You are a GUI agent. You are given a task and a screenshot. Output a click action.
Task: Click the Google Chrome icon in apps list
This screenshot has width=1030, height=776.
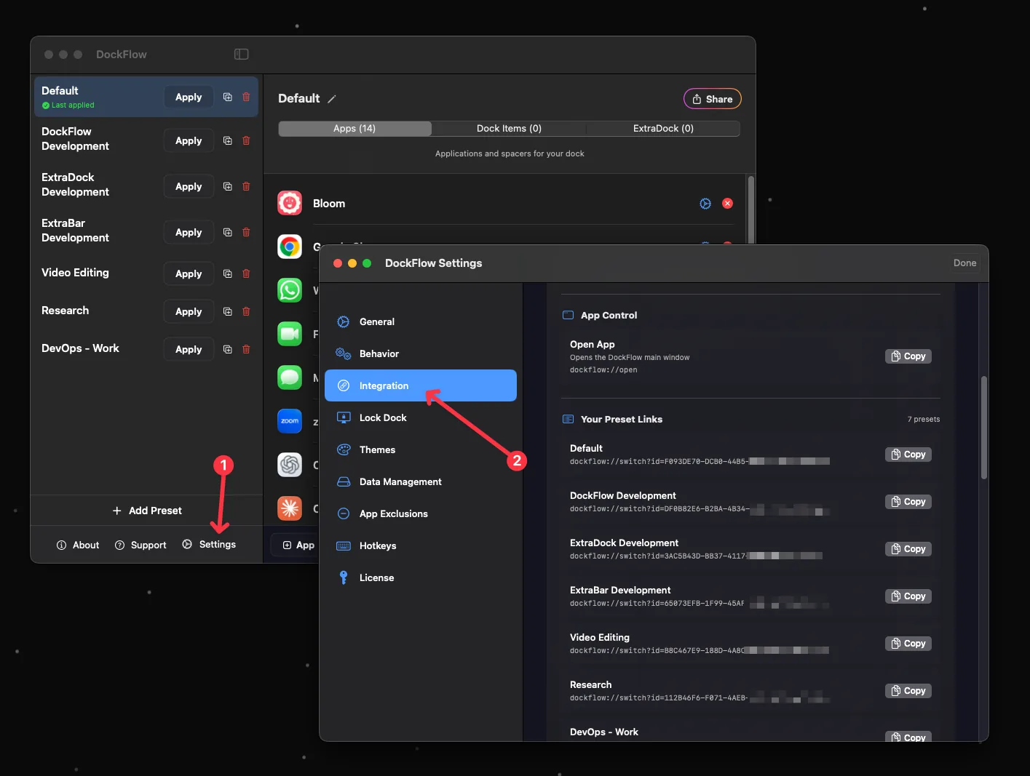pyautogui.click(x=290, y=247)
